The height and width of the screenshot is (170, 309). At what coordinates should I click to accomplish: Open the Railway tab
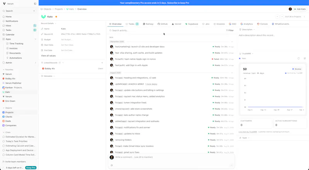coord(148,24)
